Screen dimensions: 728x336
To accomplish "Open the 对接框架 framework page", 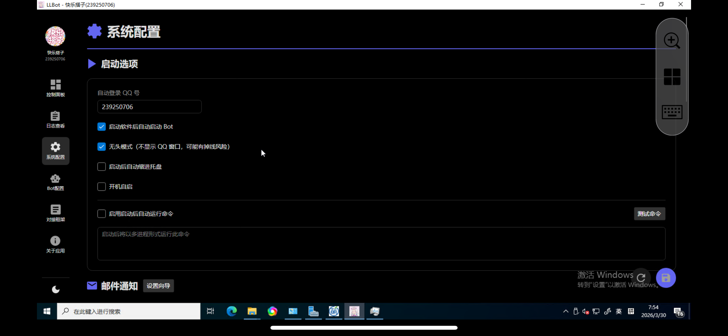I will 55,213.
